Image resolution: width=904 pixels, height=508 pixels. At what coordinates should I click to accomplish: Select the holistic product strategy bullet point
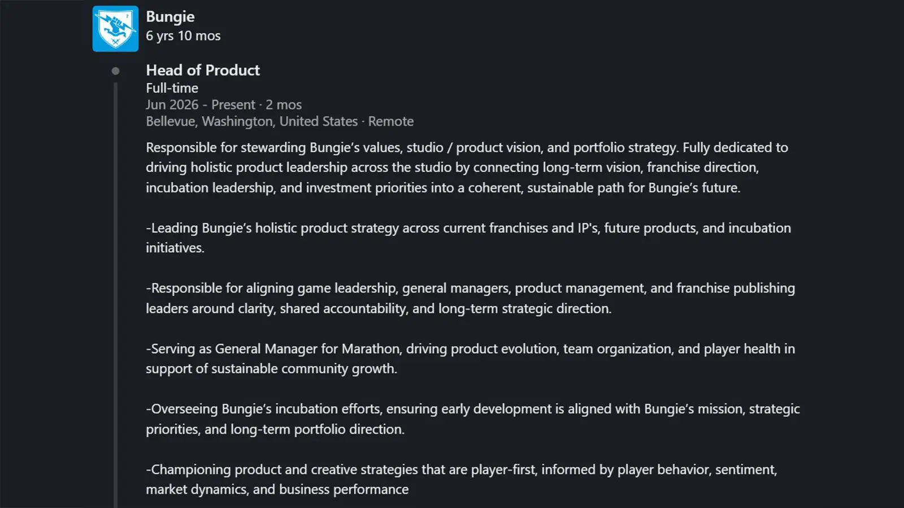468,238
